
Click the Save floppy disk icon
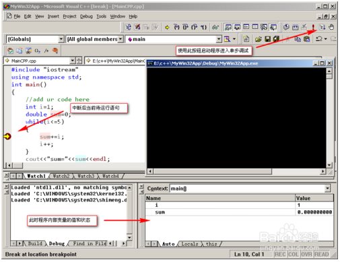[x=267, y=39]
